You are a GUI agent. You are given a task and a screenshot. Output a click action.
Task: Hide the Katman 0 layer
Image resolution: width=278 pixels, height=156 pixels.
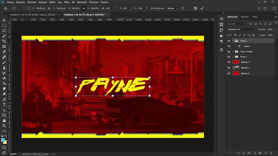point(229,73)
